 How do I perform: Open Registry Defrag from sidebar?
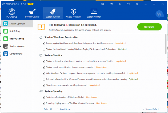coord(17,39)
